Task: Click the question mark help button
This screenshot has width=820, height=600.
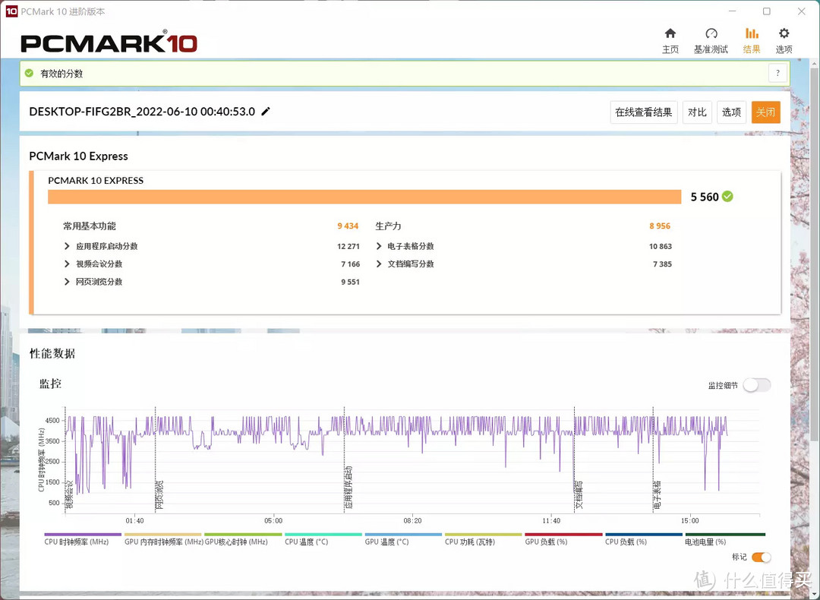Action: 777,73
